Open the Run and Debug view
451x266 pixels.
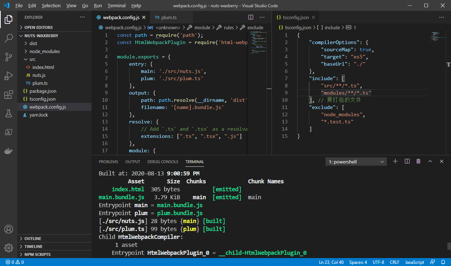pyautogui.click(x=9, y=76)
